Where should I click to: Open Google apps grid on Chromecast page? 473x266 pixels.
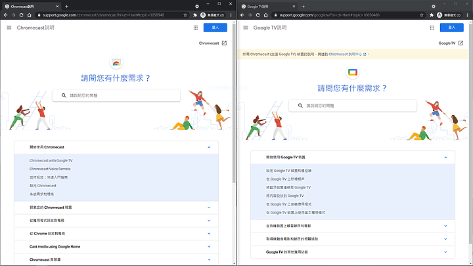point(196,28)
